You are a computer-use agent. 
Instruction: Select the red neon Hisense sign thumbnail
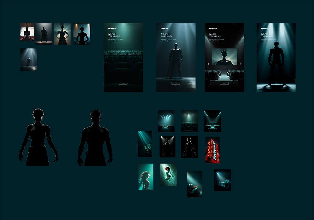213,150
